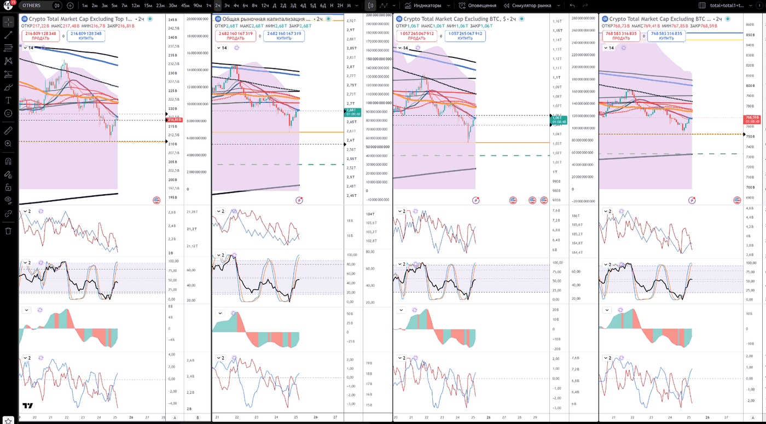Viewport: 766px width, 424px height.
Task: Toggle hide all drawings eye icon
Action: pos(8,200)
